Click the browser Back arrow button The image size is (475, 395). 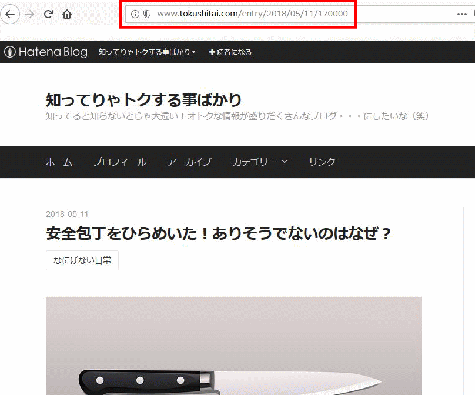(10, 14)
